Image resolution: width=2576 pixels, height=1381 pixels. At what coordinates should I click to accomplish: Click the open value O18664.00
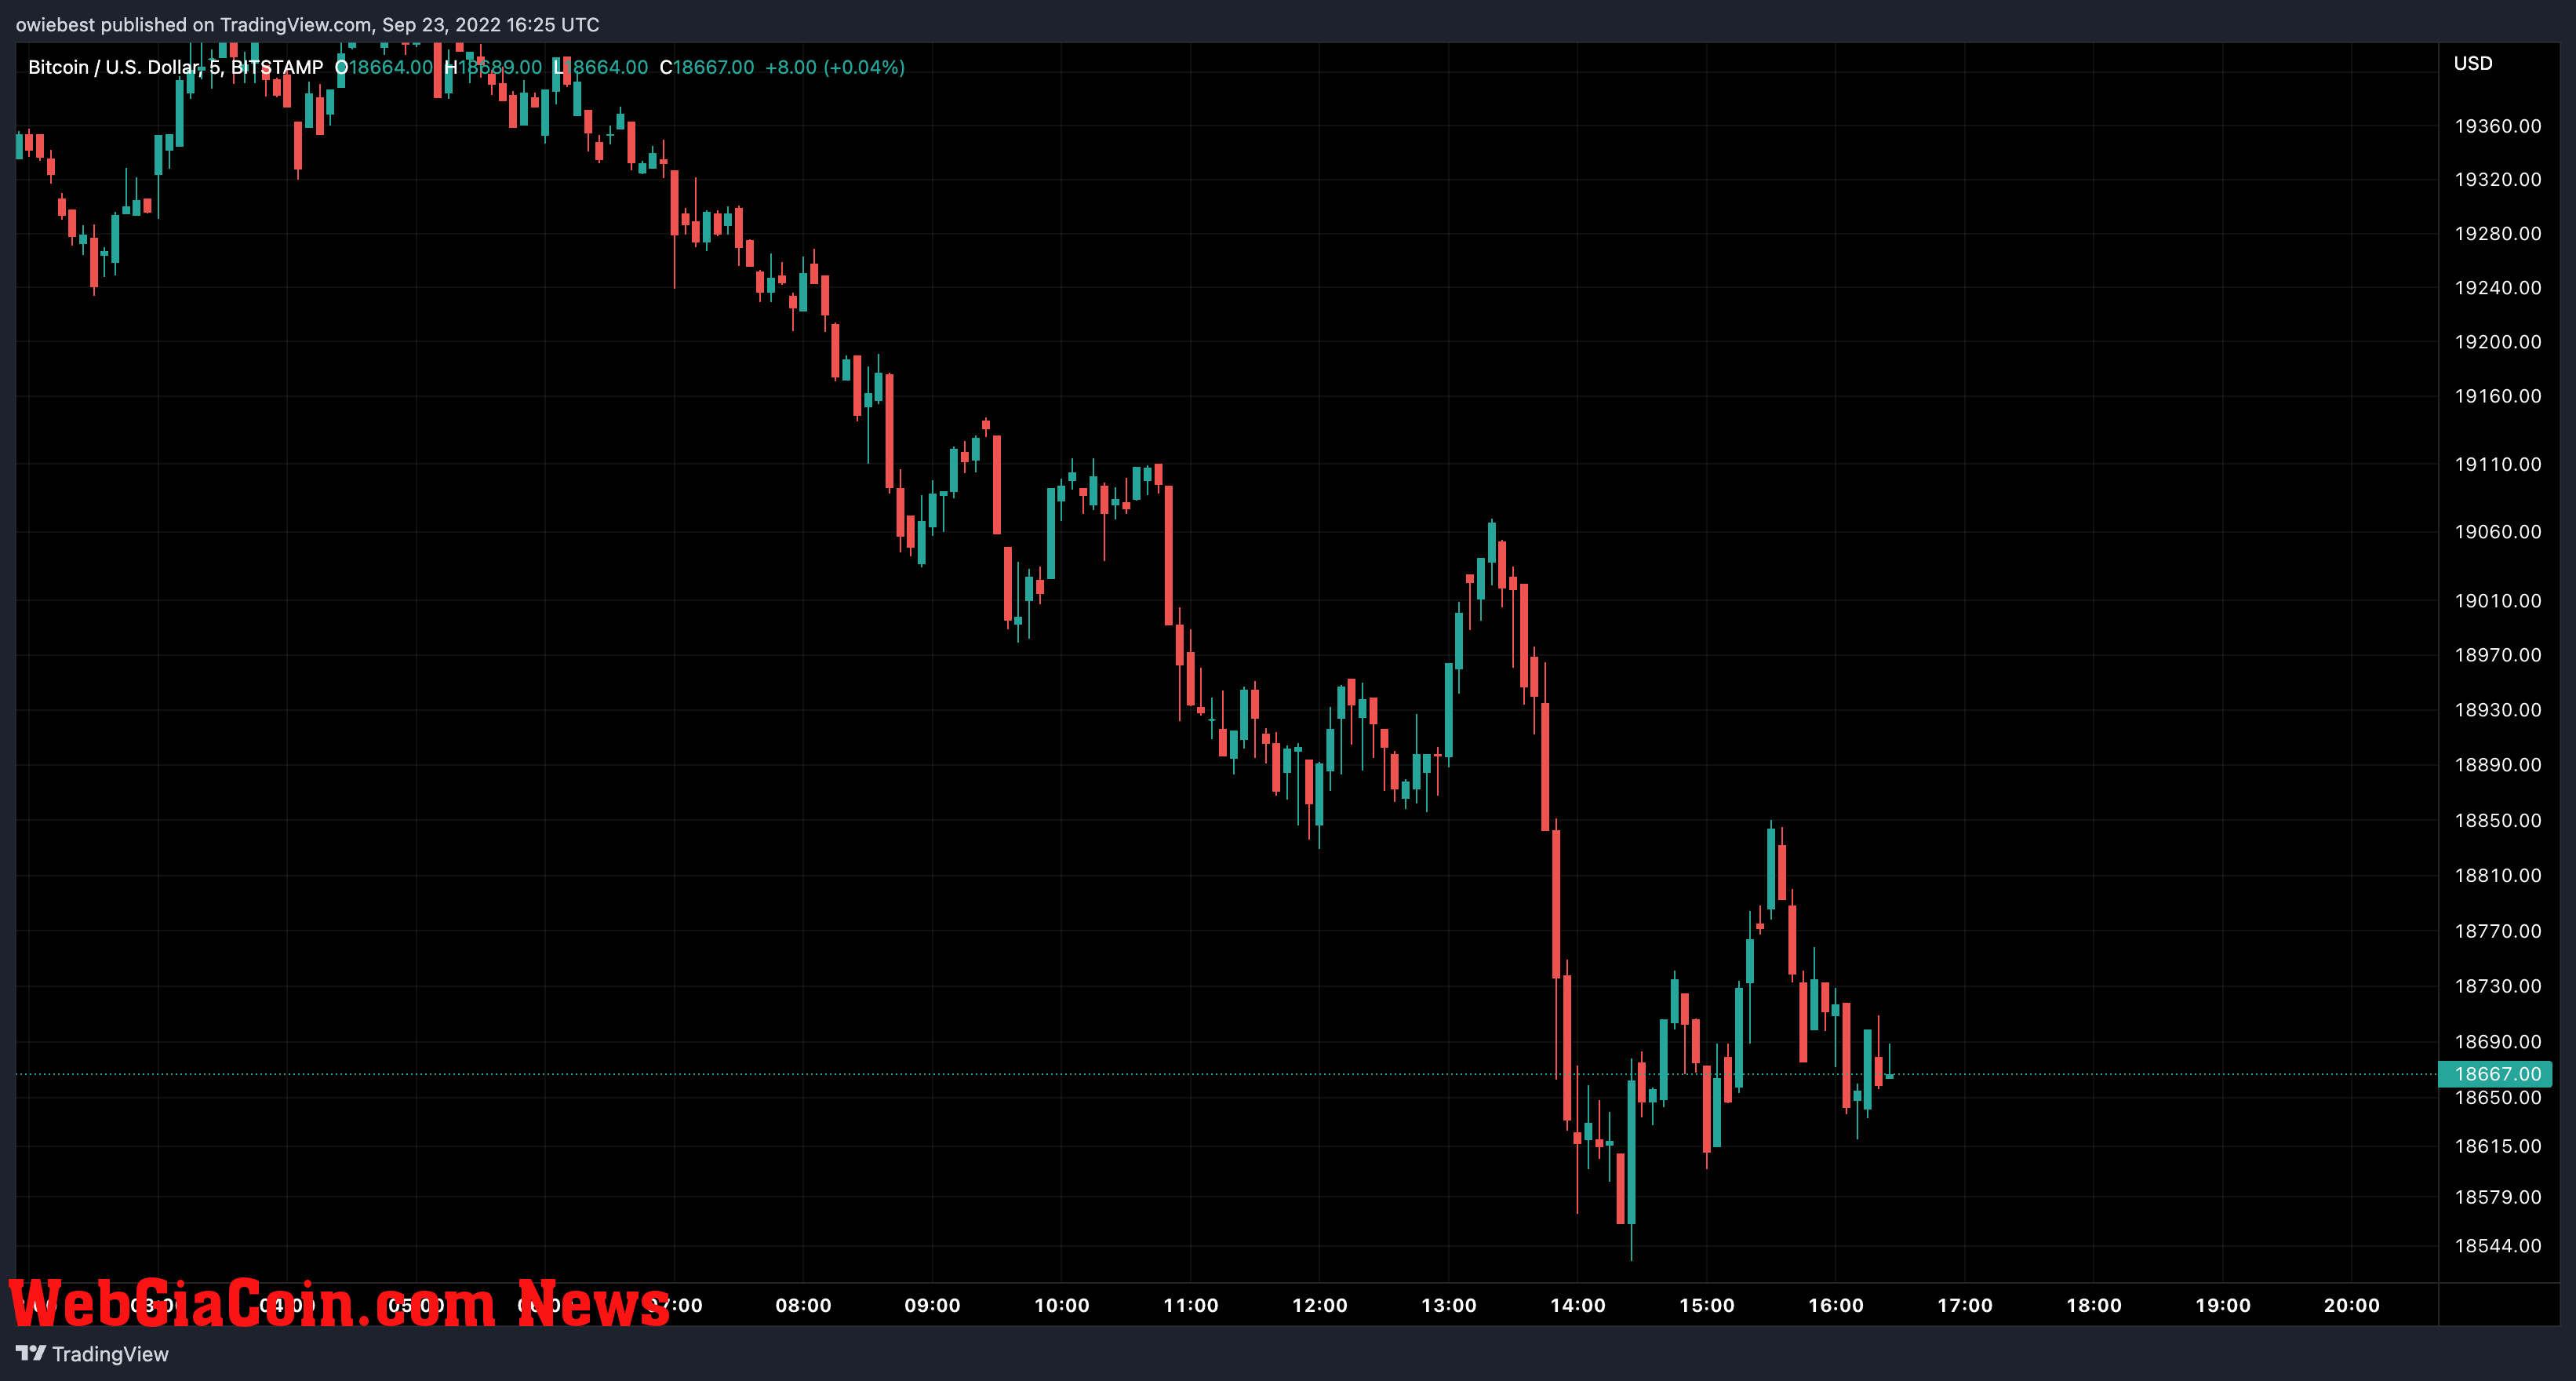pyautogui.click(x=384, y=67)
